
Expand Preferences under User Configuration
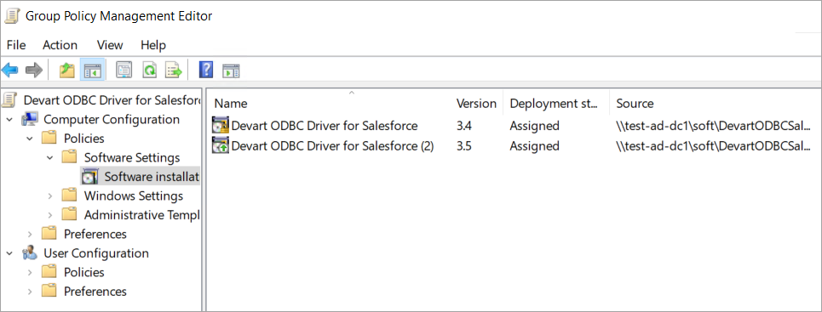point(30,292)
